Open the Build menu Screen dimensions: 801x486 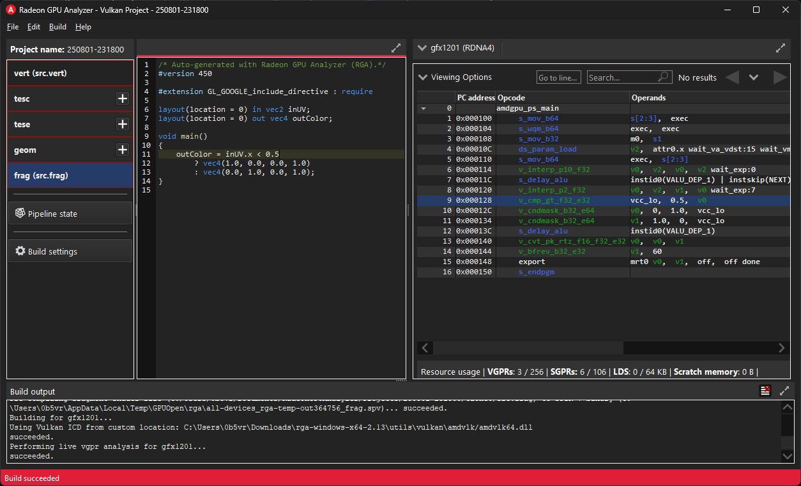tap(57, 27)
